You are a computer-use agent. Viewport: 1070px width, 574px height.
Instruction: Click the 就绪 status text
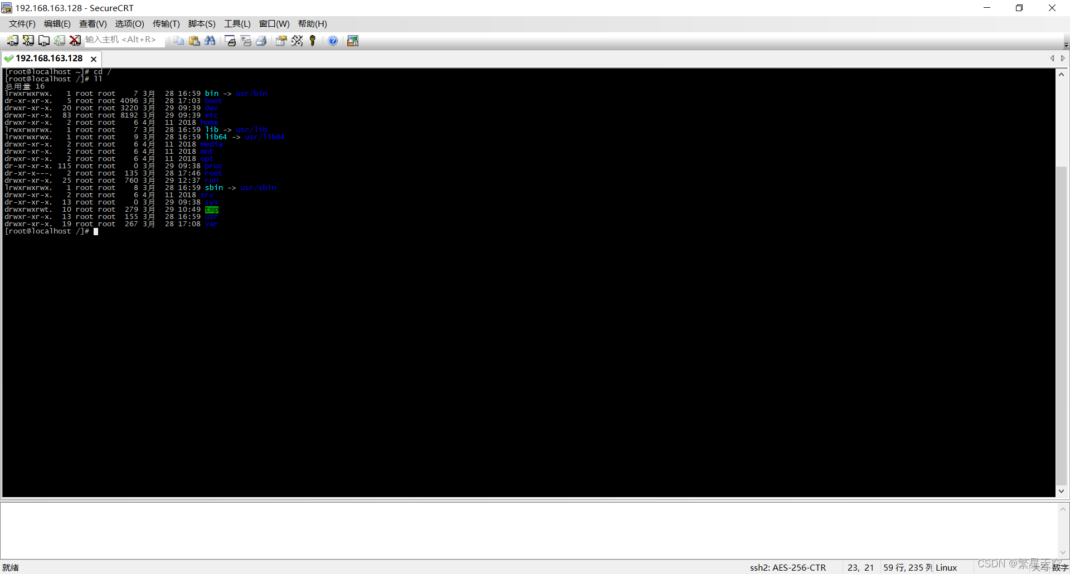[x=11, y=567]
